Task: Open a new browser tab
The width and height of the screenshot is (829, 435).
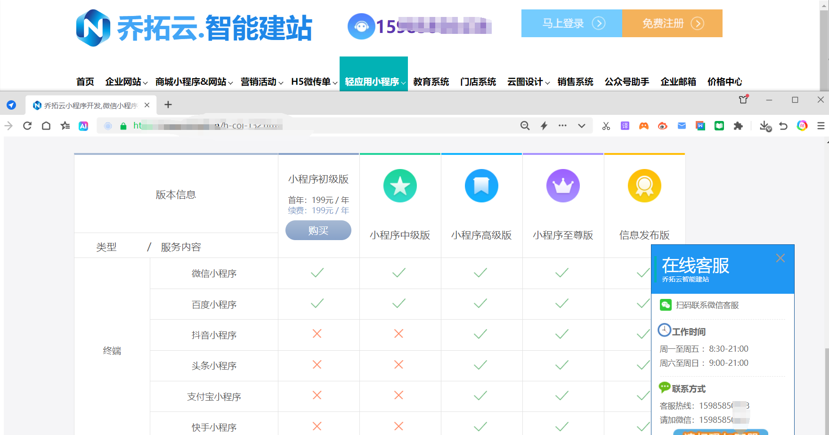Action: pos(168,105)
